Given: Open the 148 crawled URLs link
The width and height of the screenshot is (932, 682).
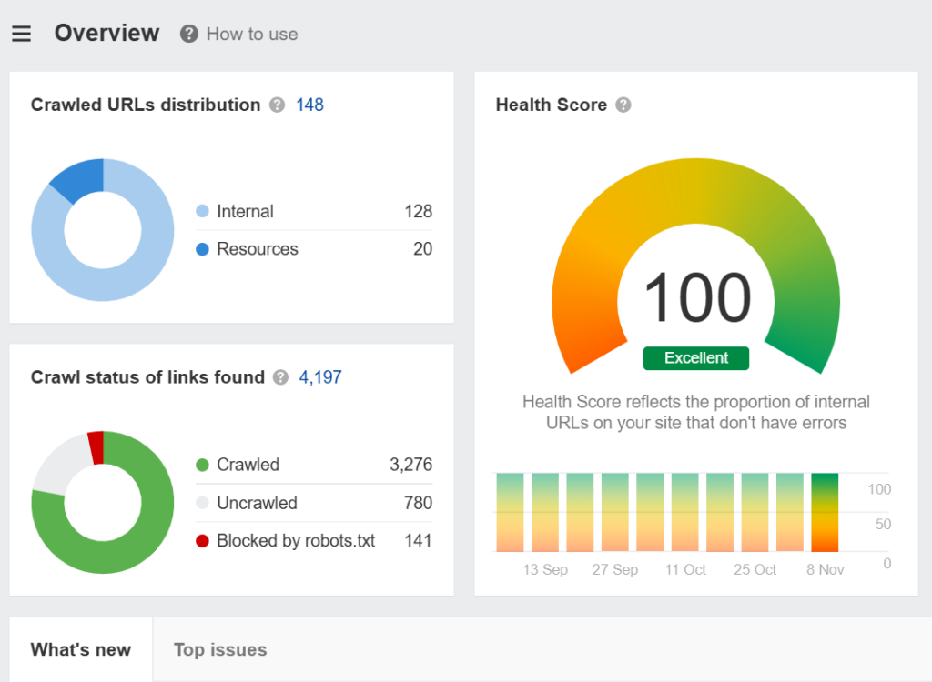Looking at the screenshot, I should 309,105.
